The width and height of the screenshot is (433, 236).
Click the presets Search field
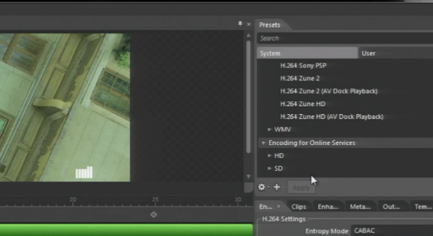click(345, 38)
